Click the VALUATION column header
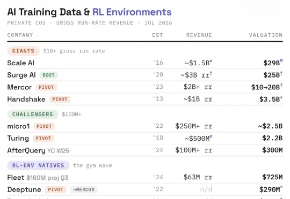The height and width of the screenshot is (199, 290). 266,35
